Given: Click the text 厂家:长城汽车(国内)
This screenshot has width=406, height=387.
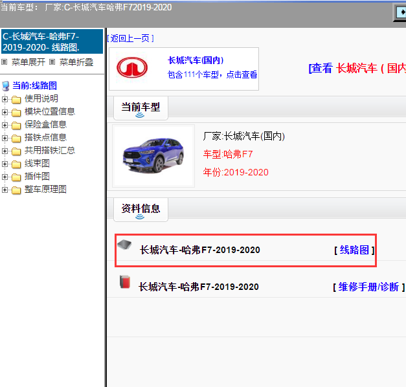Looking at the screenshot, I should click(244, 136).
